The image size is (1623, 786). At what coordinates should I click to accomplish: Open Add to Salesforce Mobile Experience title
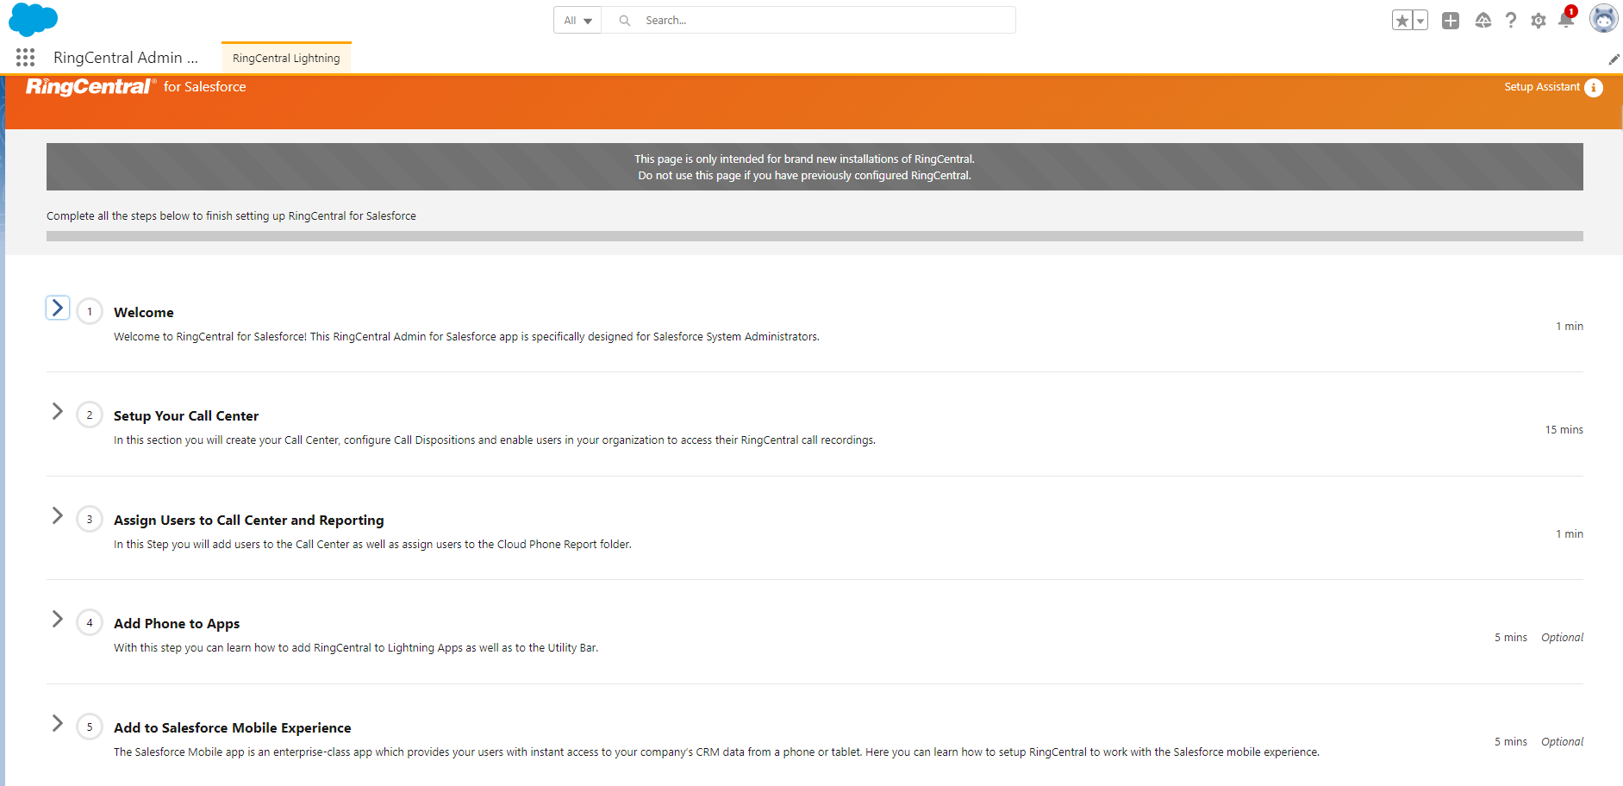click(x=233, y=728)
